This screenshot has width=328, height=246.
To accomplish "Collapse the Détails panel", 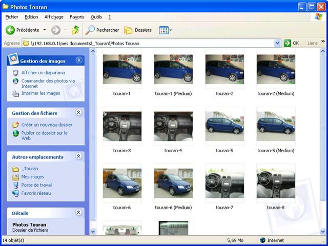I will (78, 212).
